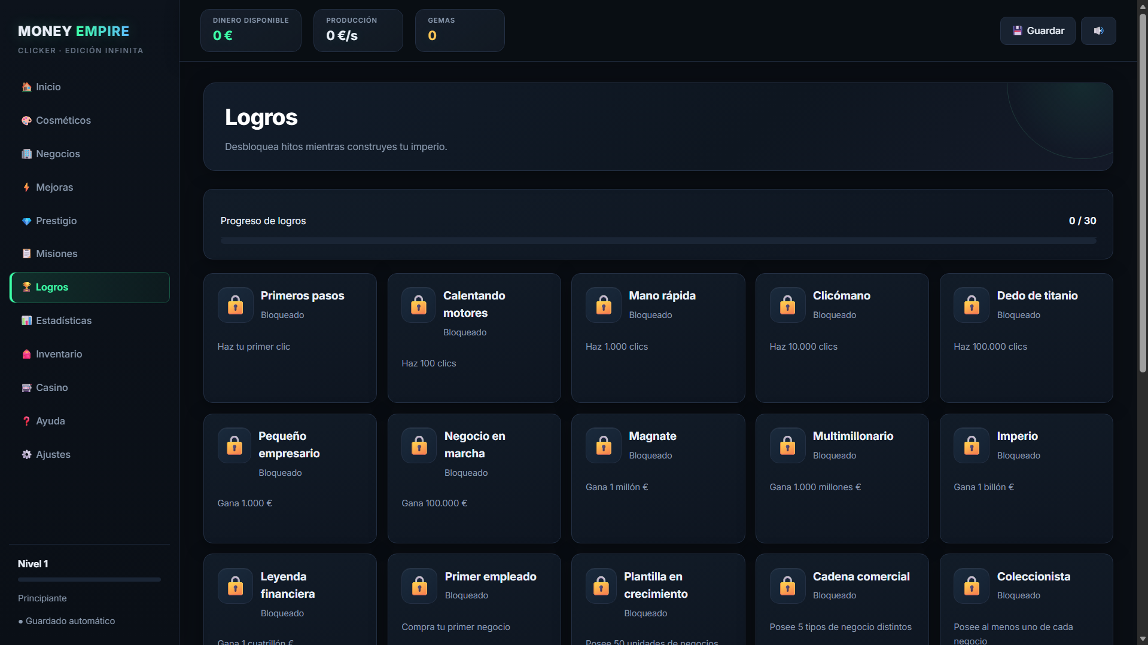Save the game with the Guardar button
Image resolution: width=1148 pixels, height=645 pixels.
tap(1037, 31)
